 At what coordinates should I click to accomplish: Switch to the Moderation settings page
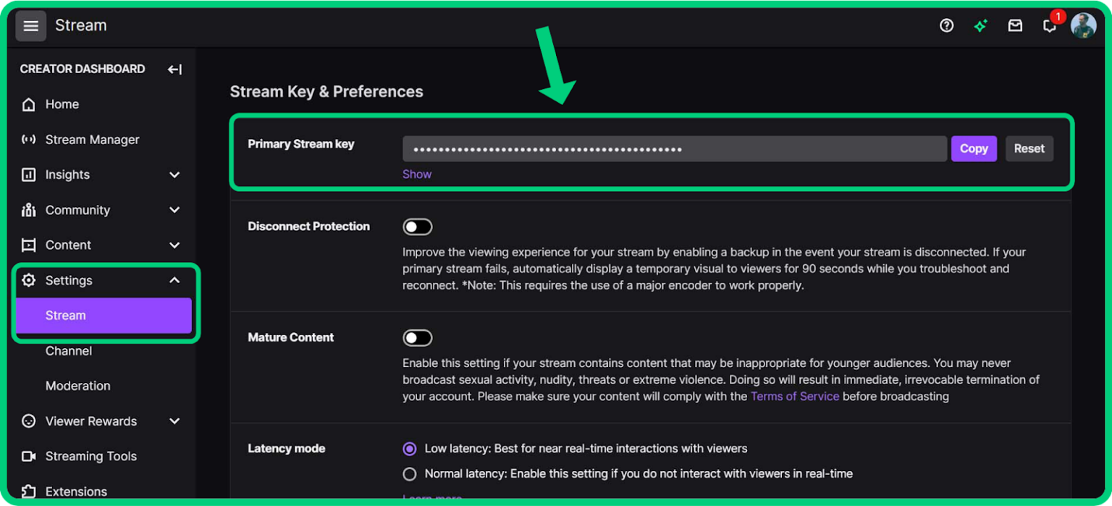tap(77, 385)
